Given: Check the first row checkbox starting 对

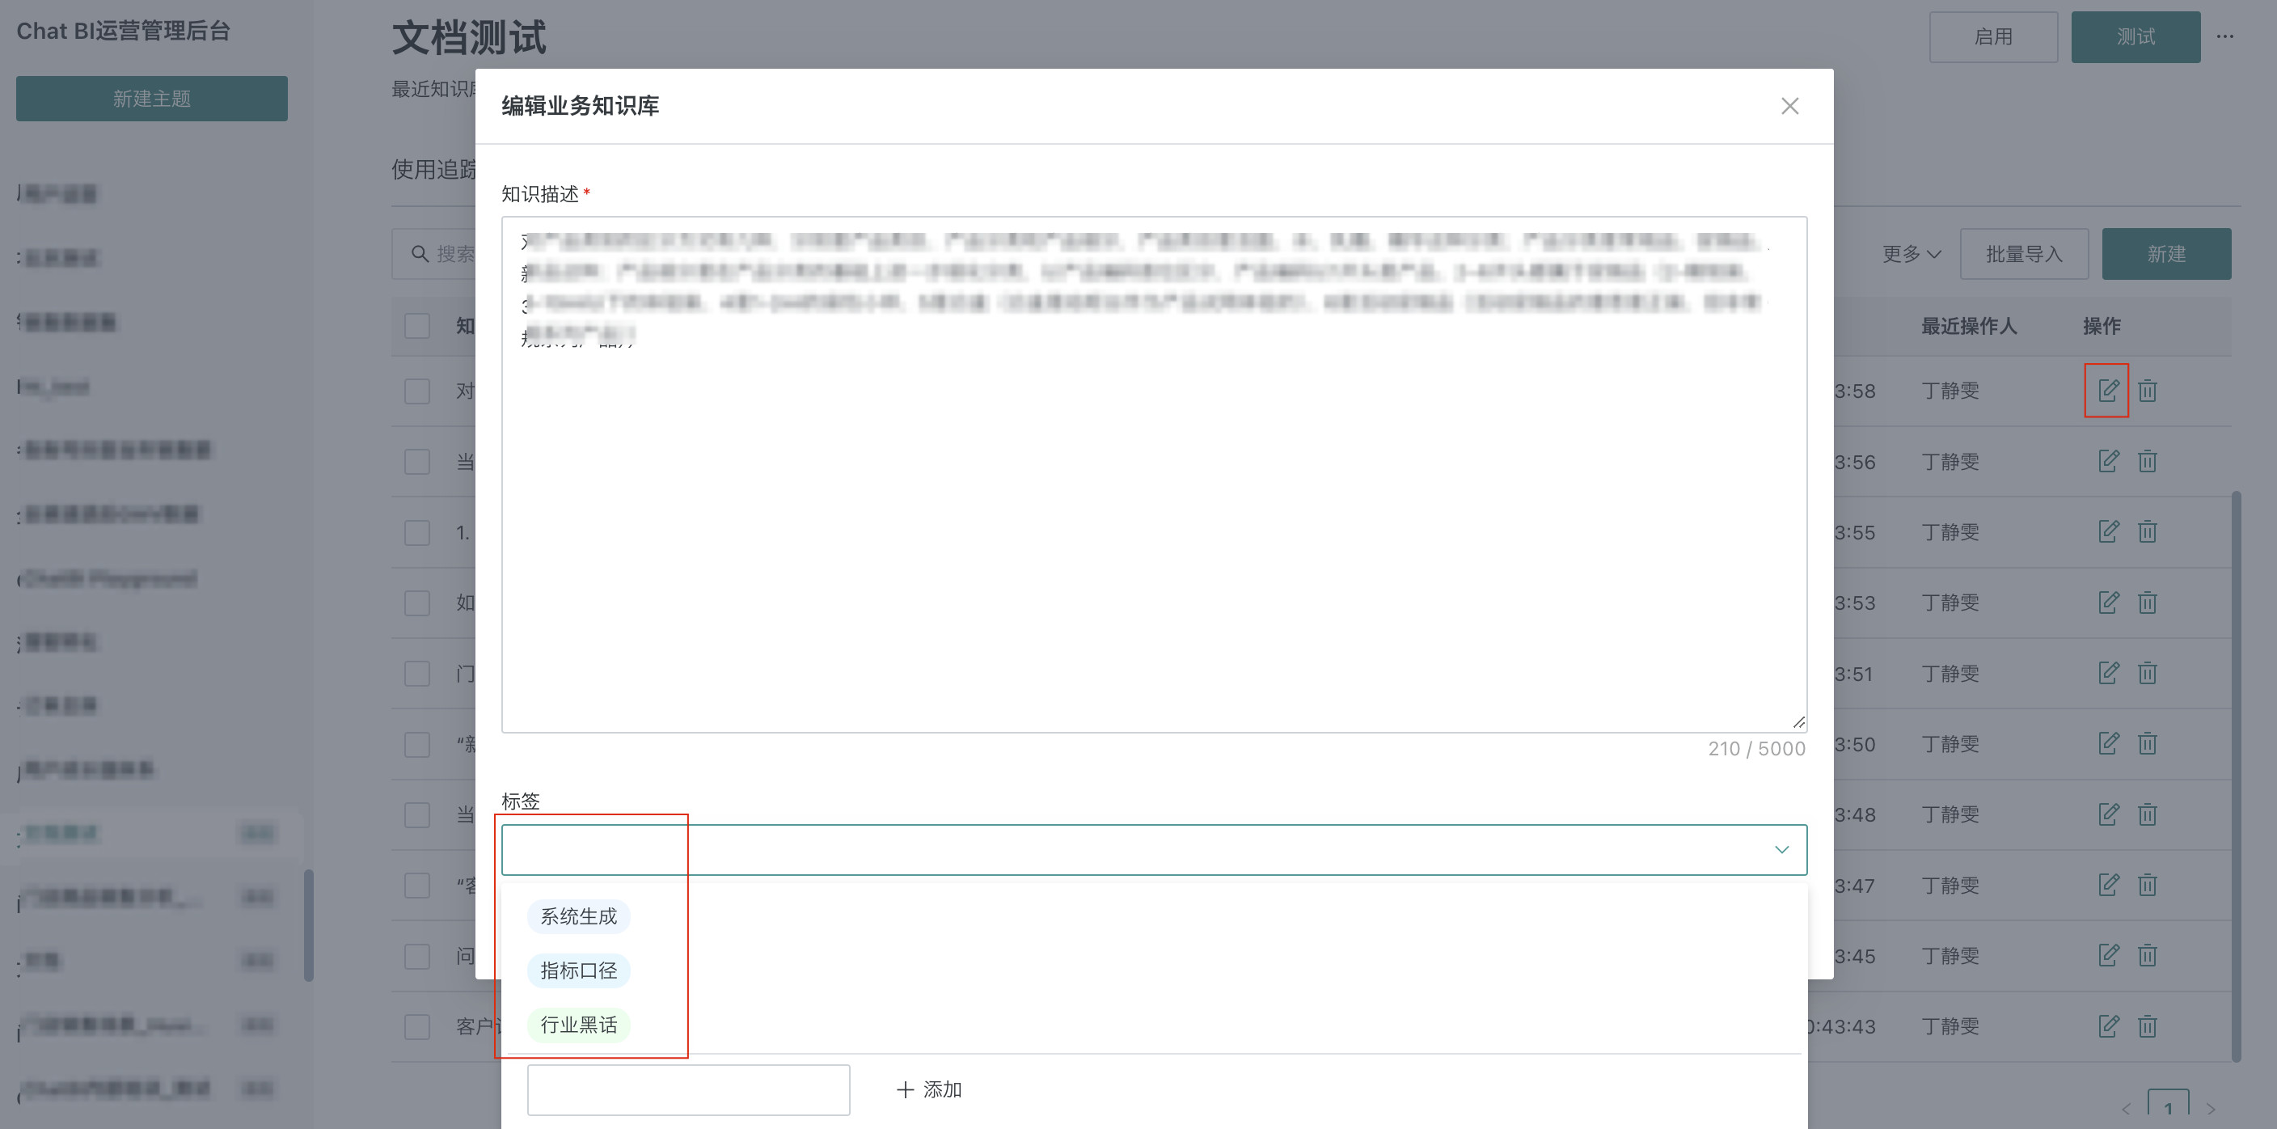Looking at the screenshot, I should [417, 391].
